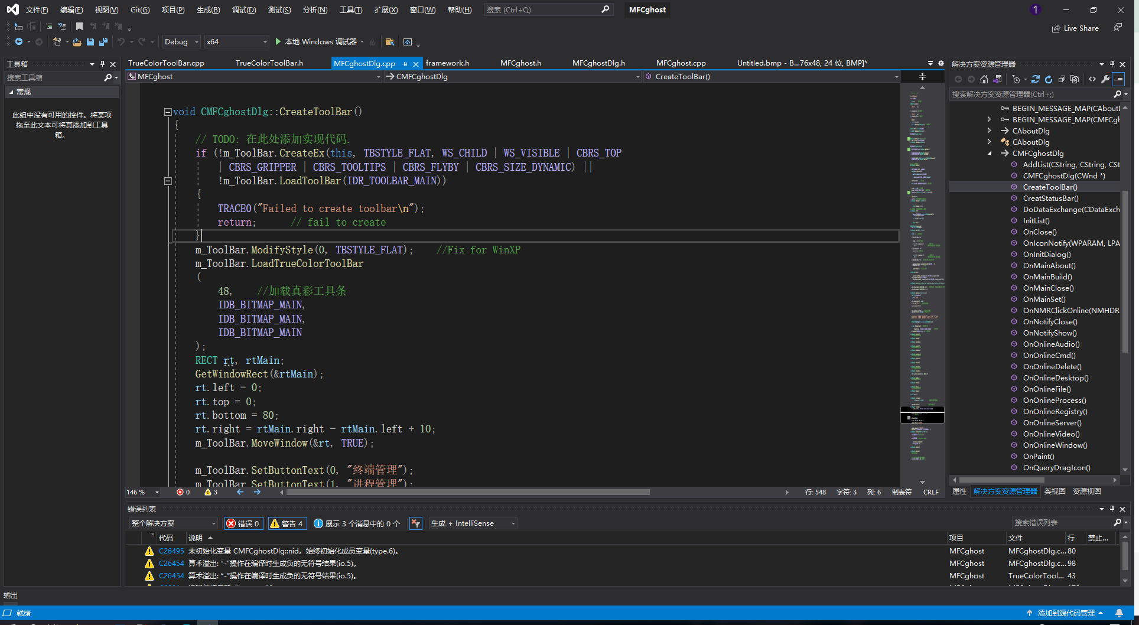Click Solution Explorer Home icon
The width and height of the screenshot is (1139, 625).
(984, 79)
